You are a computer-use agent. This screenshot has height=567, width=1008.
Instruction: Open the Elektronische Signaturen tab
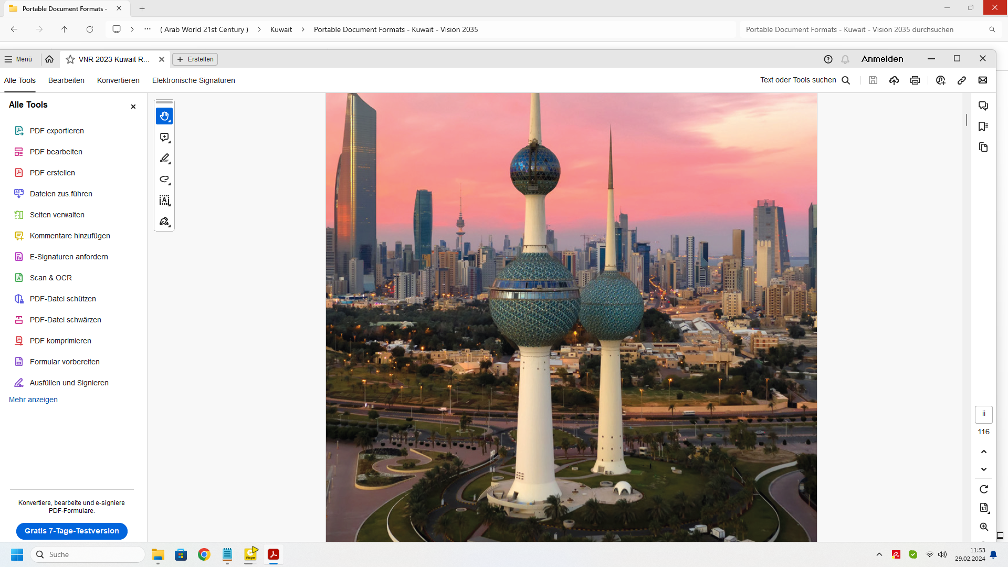pyautogui.click(x=194, y=80)
